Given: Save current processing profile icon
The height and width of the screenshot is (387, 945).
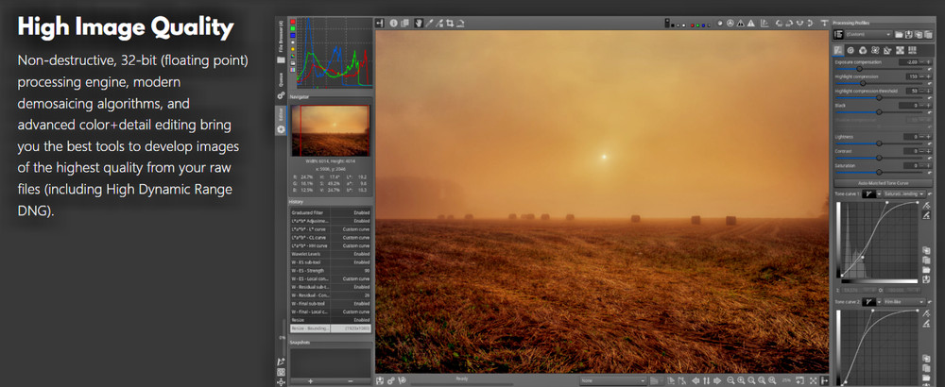Looking at the screenshot, I should [x=909, y=34].
